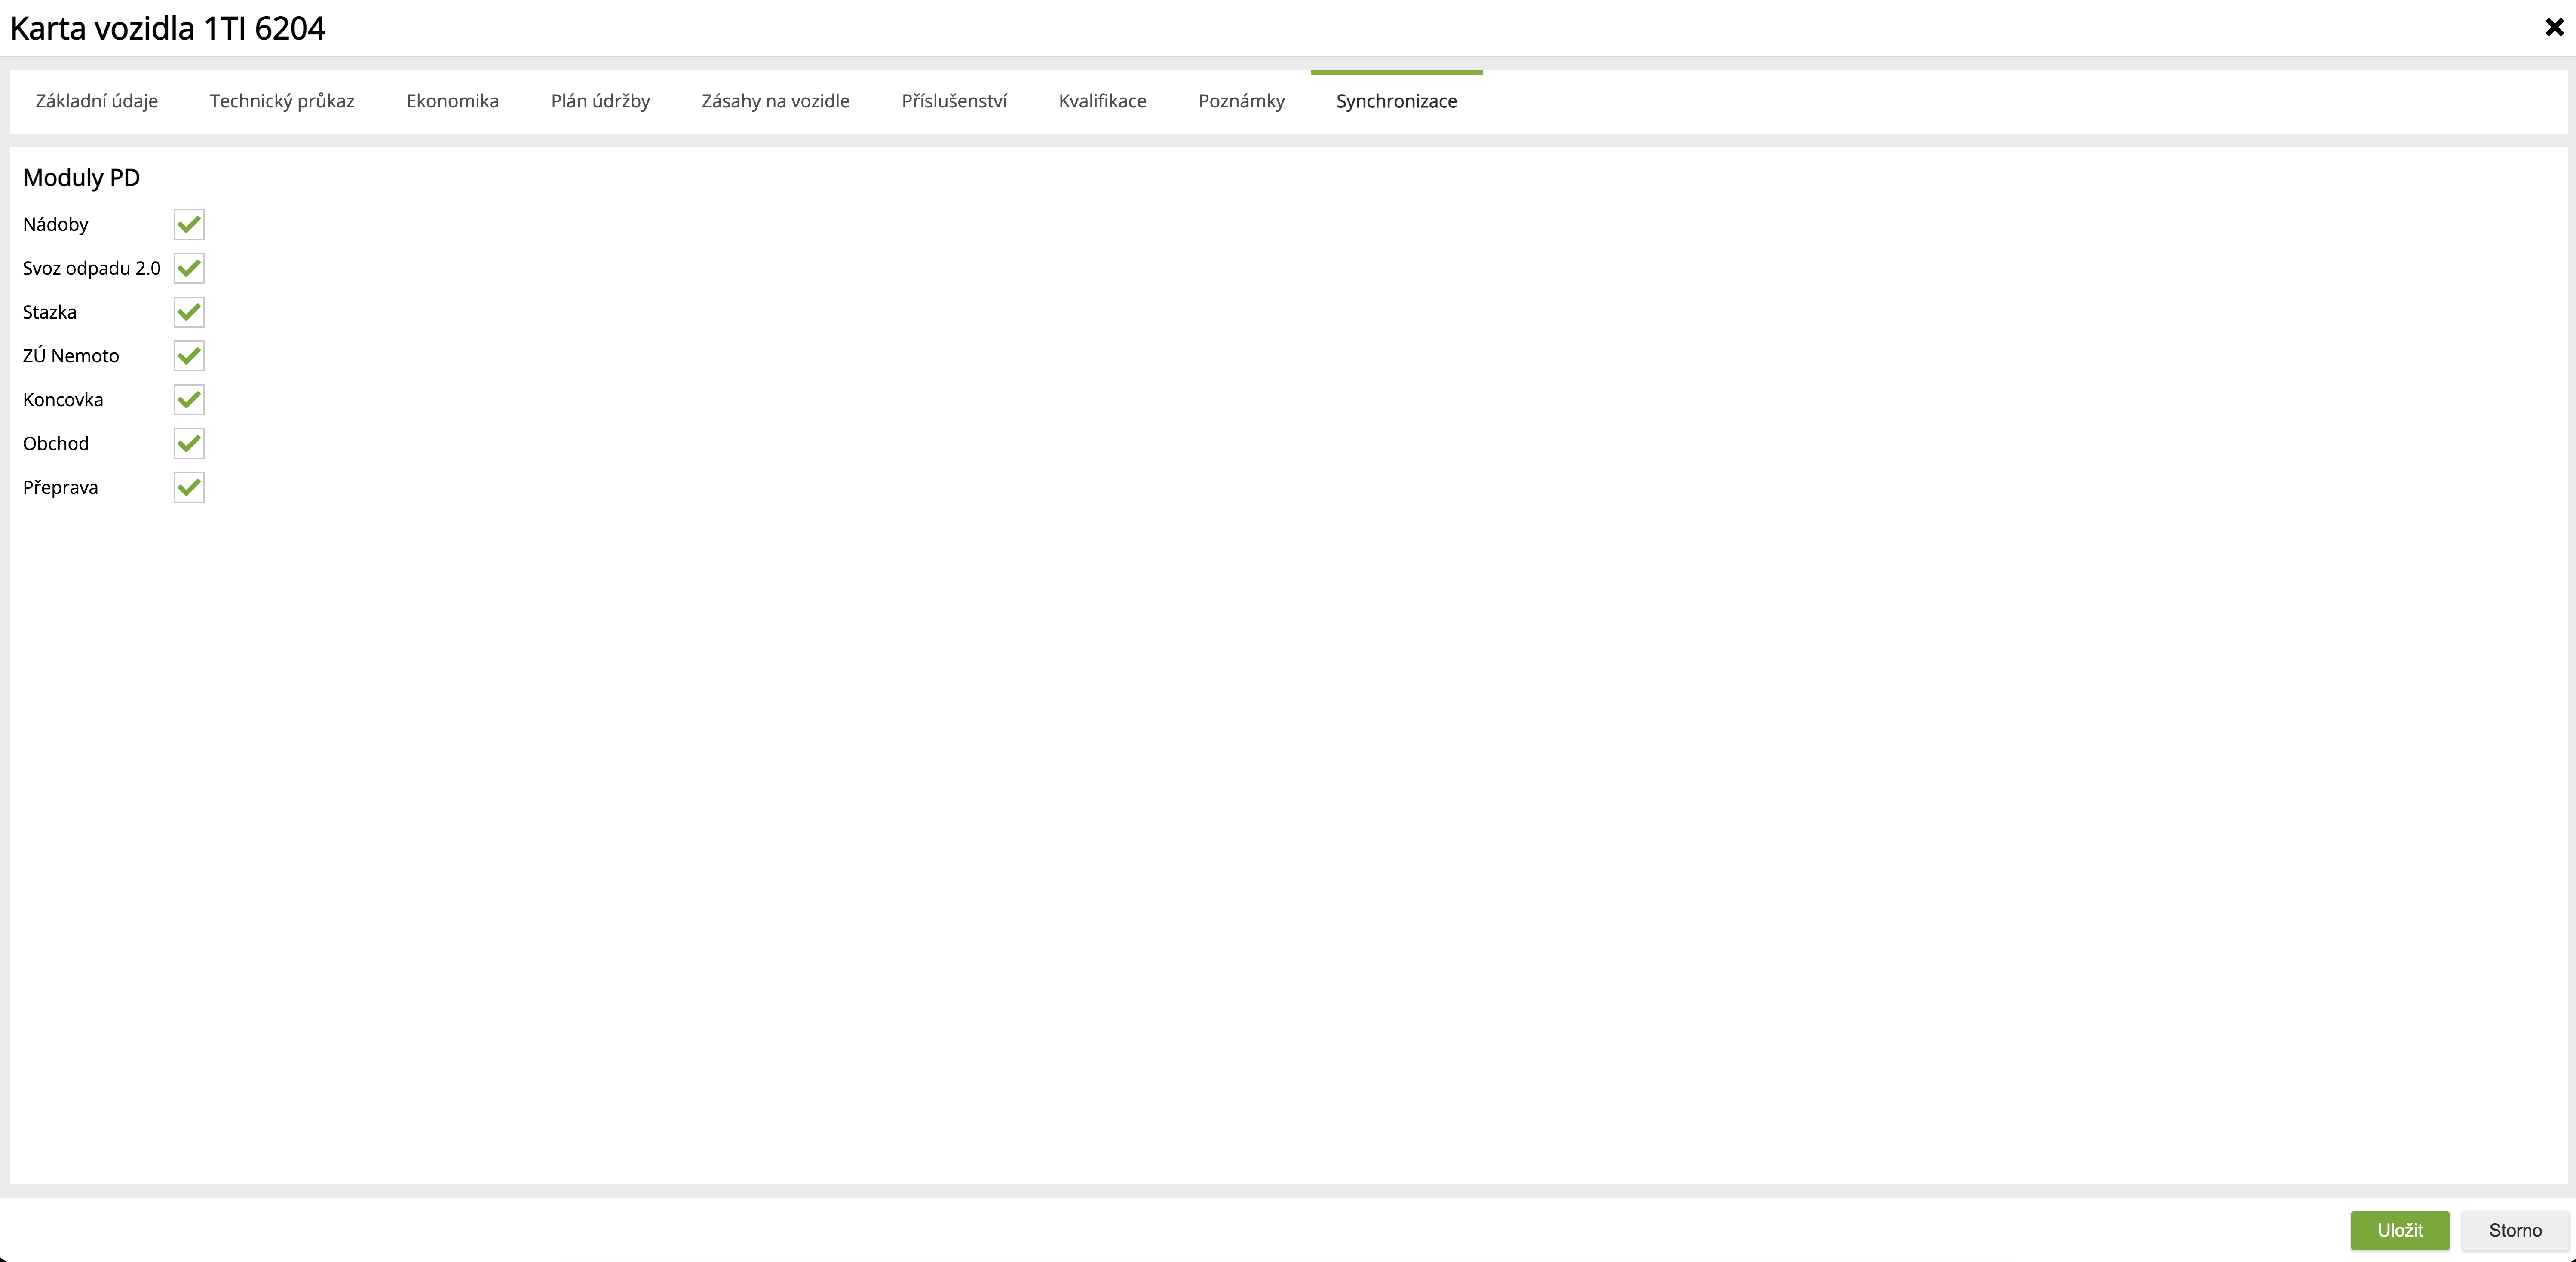This screenshot has width=2576, height=1262.
Task: Uncheck the Nádoby module checkbox
Action: click(x=189, y=225)
